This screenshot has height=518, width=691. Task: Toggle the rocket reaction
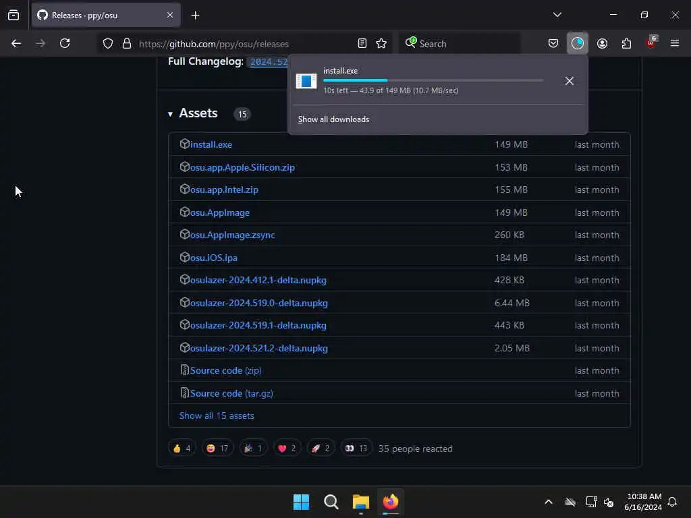(x=321, y=449)
